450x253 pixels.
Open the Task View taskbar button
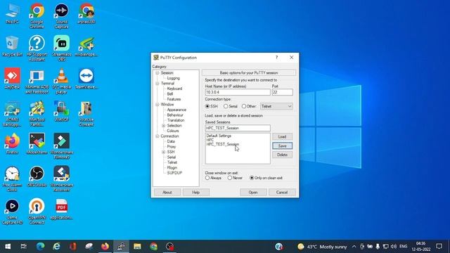[x=24, y=247]
